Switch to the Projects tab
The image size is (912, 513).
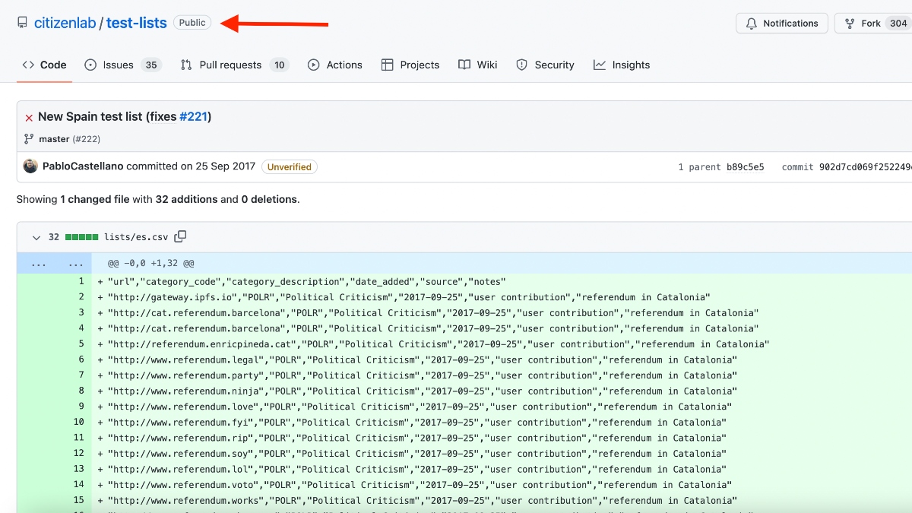click(x=410, y=65)
